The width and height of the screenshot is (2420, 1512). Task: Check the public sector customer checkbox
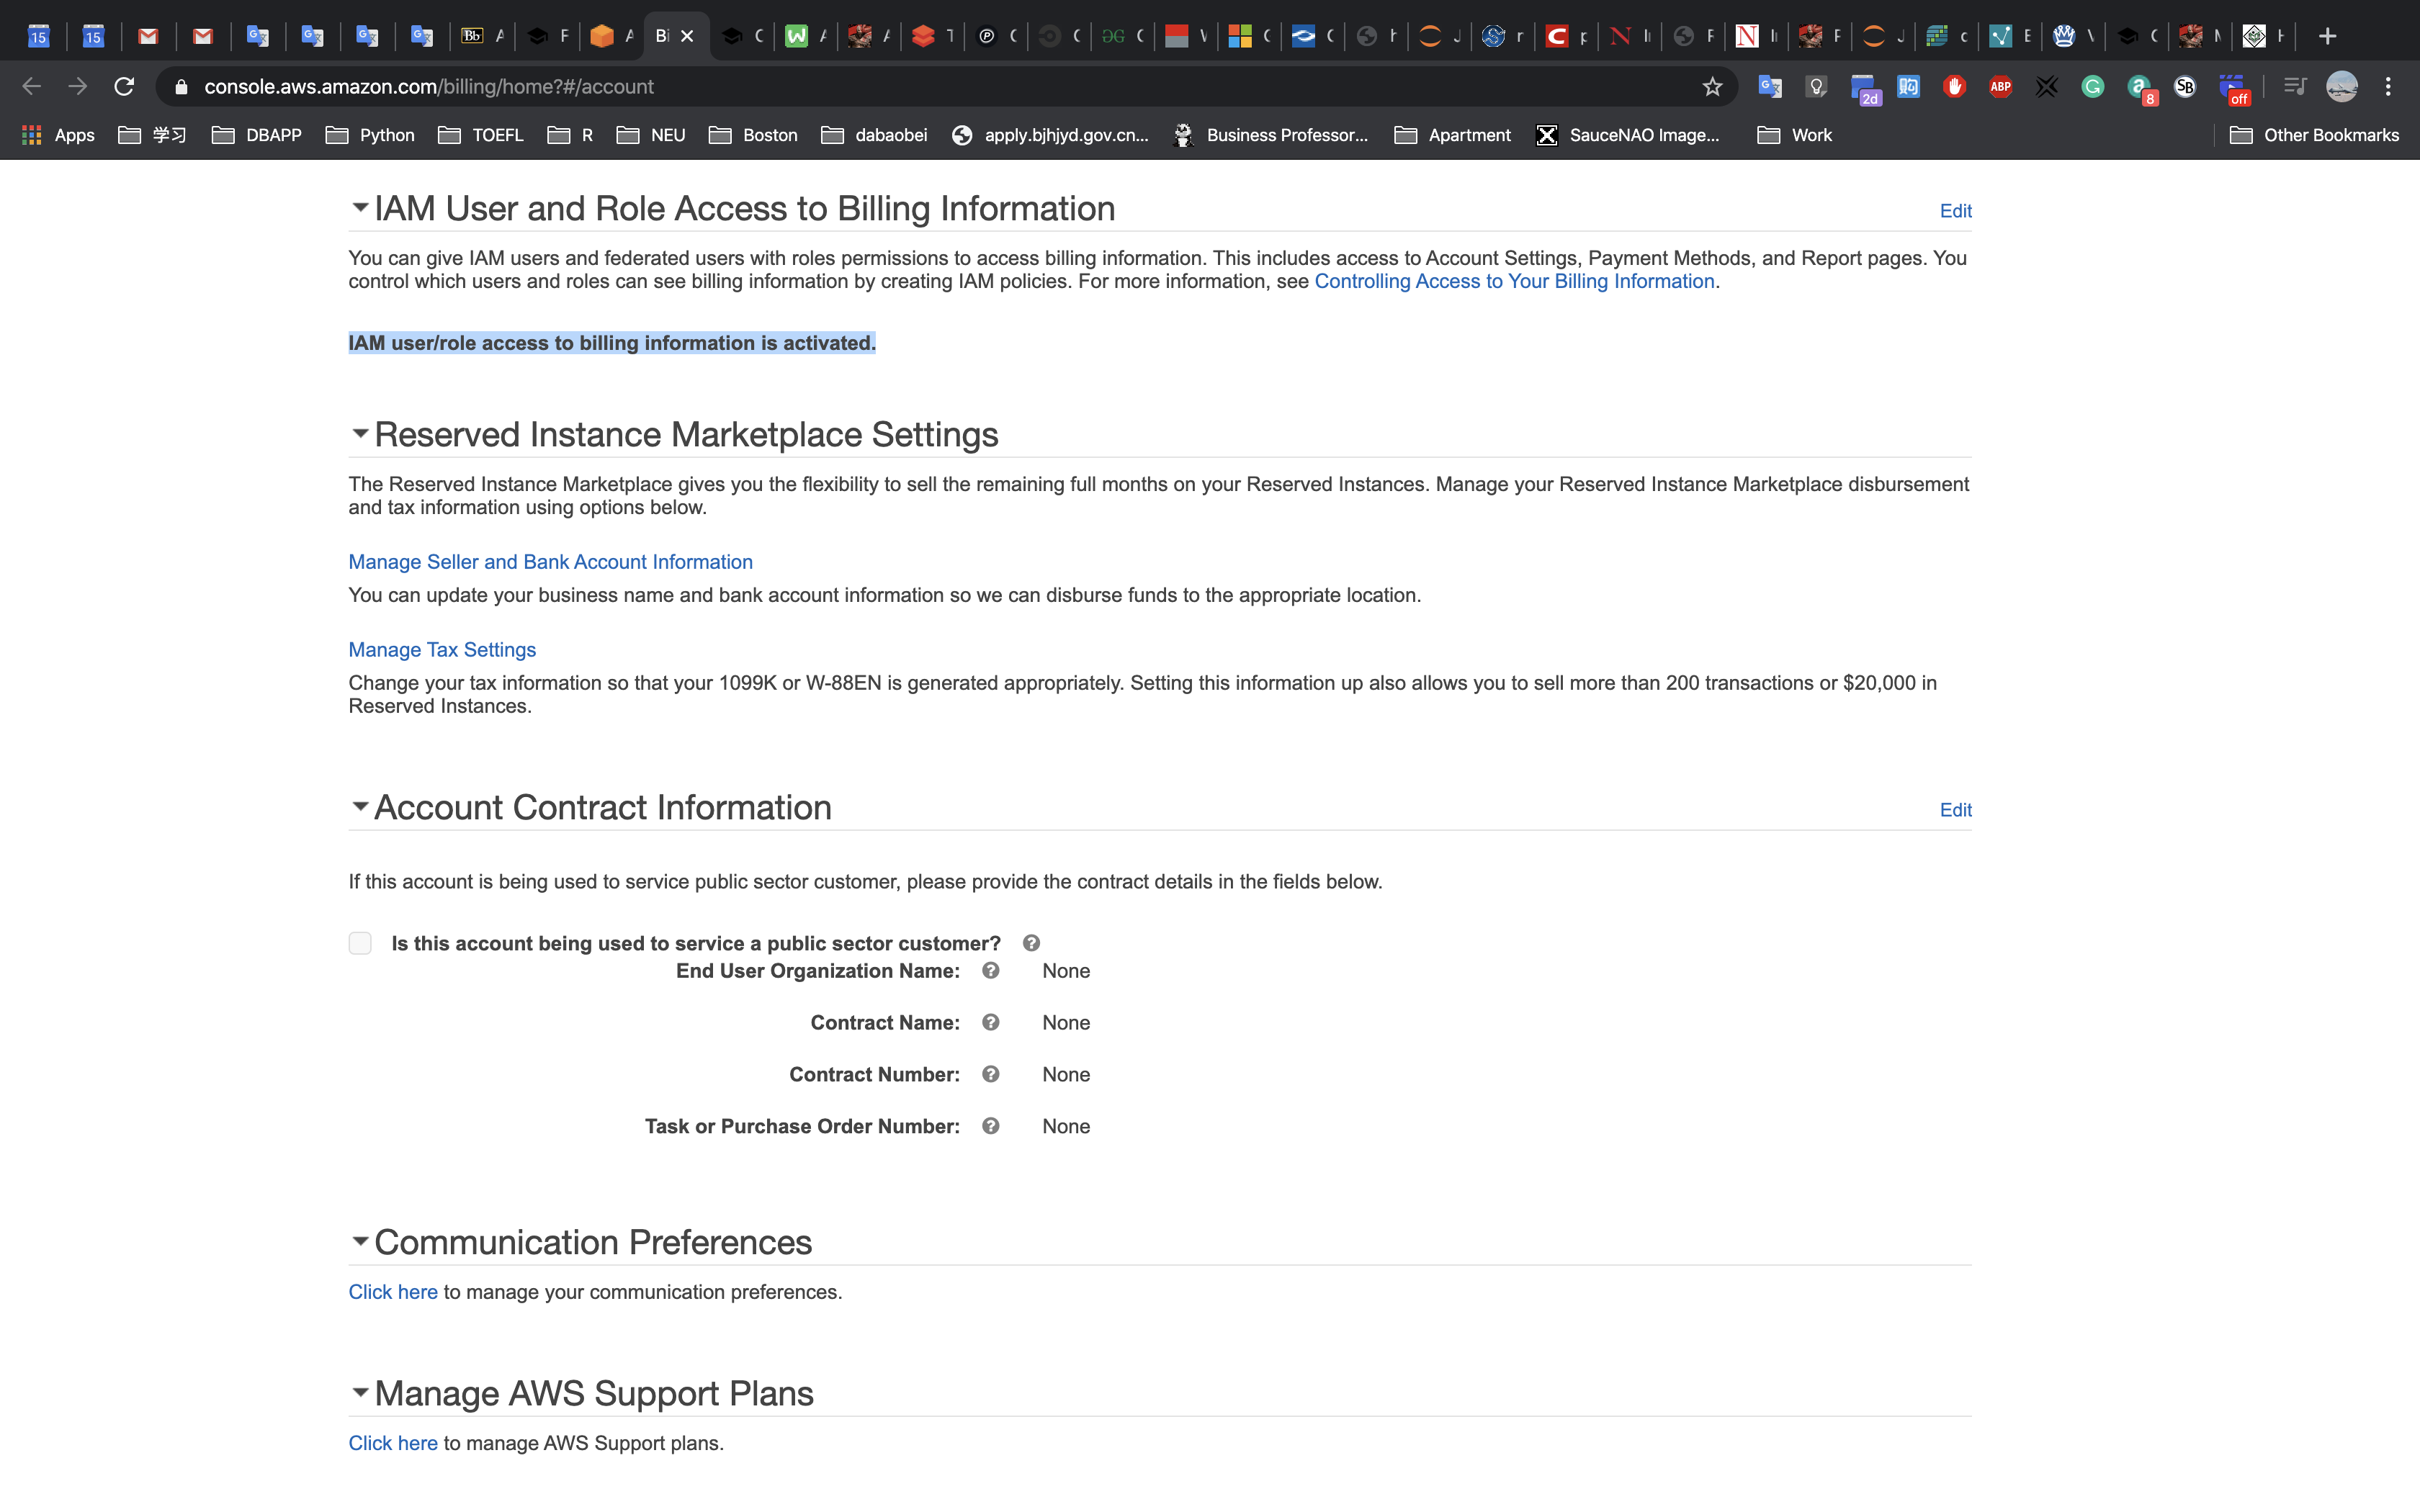360,943
